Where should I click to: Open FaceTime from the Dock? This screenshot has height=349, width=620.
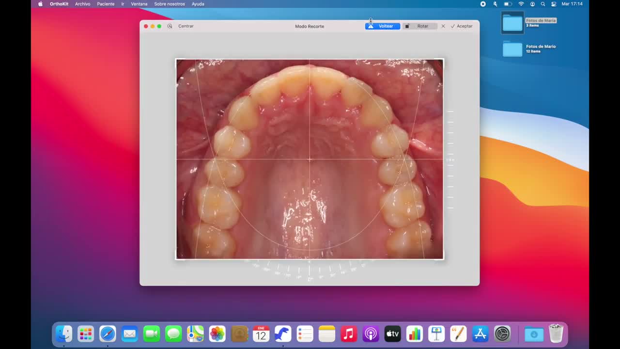152,334
